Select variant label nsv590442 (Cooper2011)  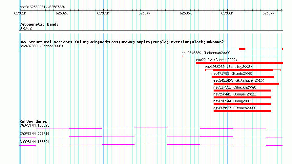point(235,94)
